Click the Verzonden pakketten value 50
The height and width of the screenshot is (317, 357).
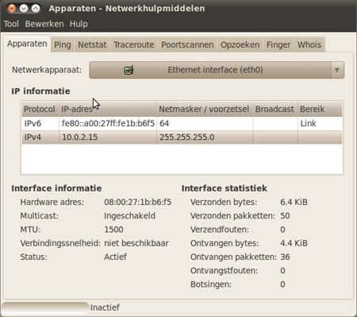click(285, 216)
